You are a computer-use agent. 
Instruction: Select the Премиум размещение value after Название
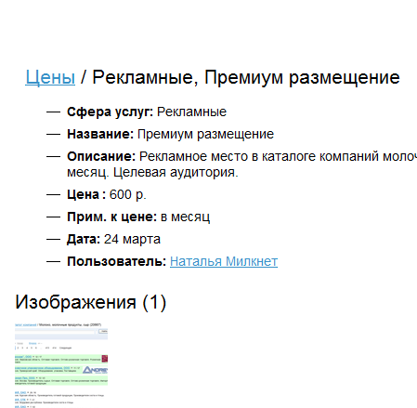point(205,135)
